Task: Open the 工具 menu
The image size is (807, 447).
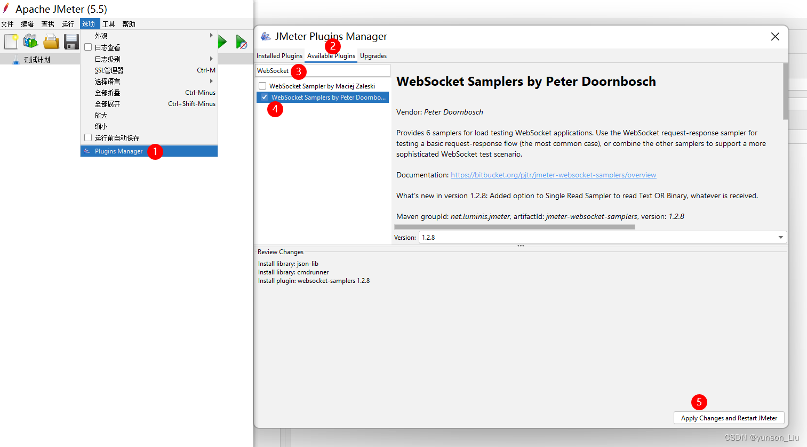Action: pyautogui.click(x=109, y=24)
